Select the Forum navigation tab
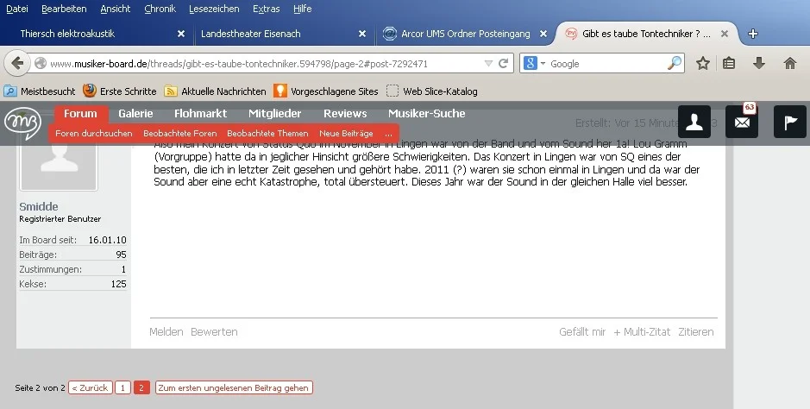 click(80, 114)
